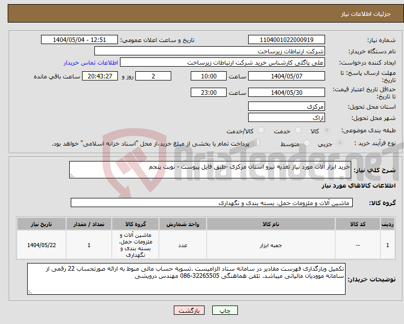The width and height of the screenshot is (404, 324).
Task: Click the price validity date 1404/05/30
Action: [287, 92]
